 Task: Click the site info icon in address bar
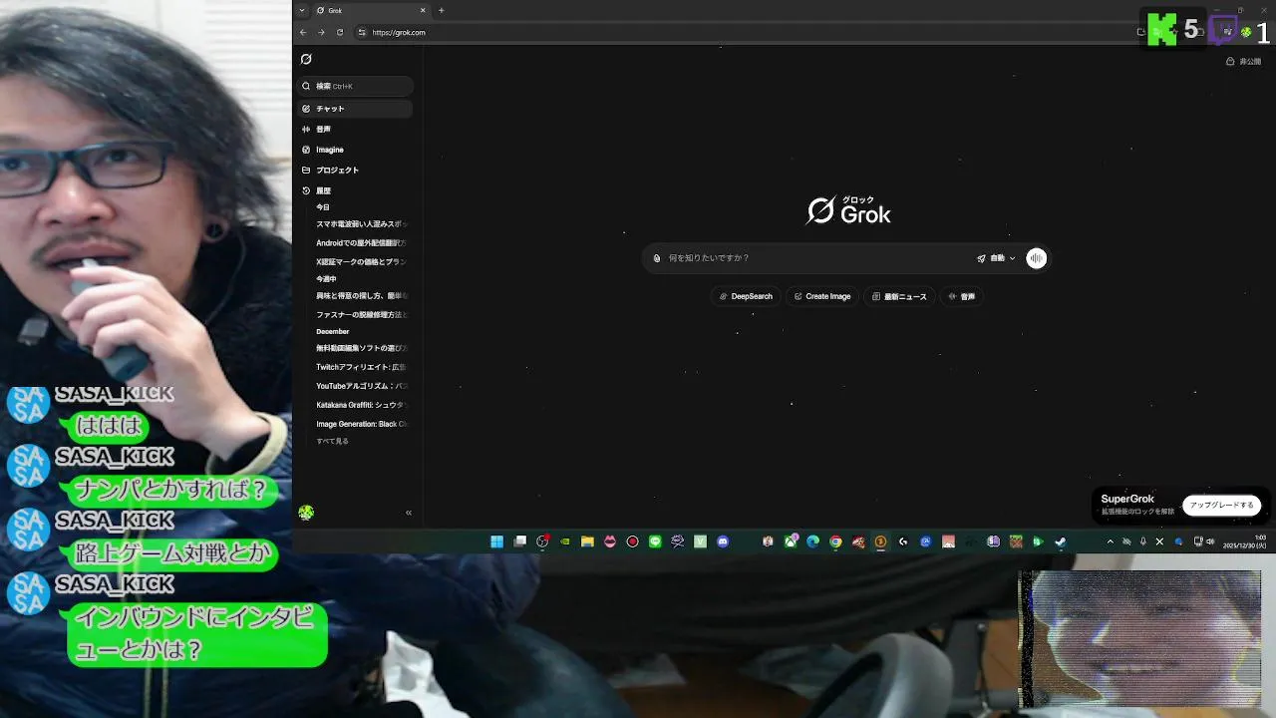pos(362,32)
